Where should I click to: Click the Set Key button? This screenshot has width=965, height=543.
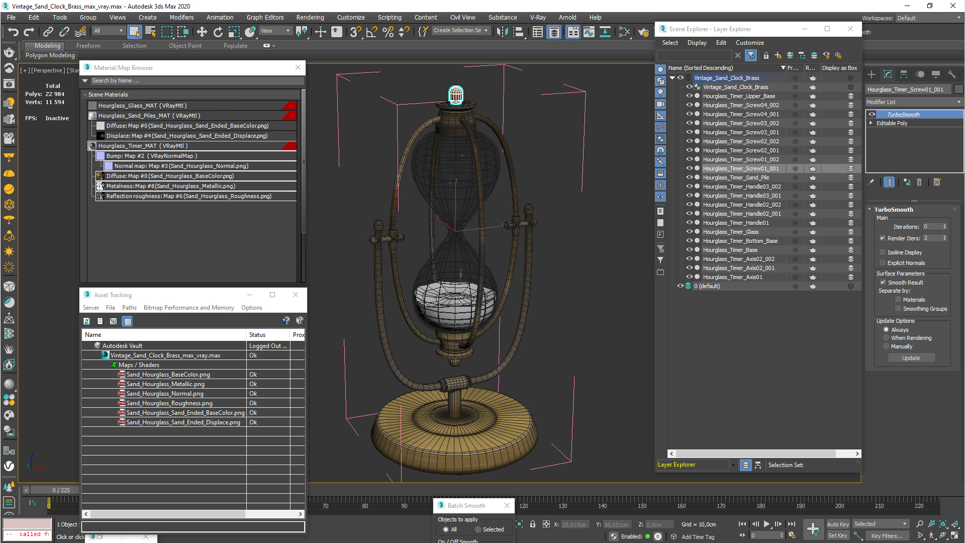click(837, 536)
